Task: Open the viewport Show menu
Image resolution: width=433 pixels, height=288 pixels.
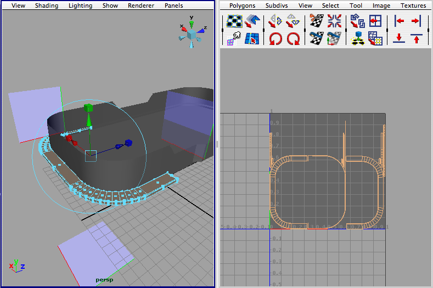Action: (110, 5)
